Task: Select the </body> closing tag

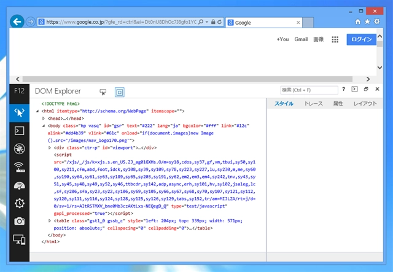Action: (x=56, y=235)
